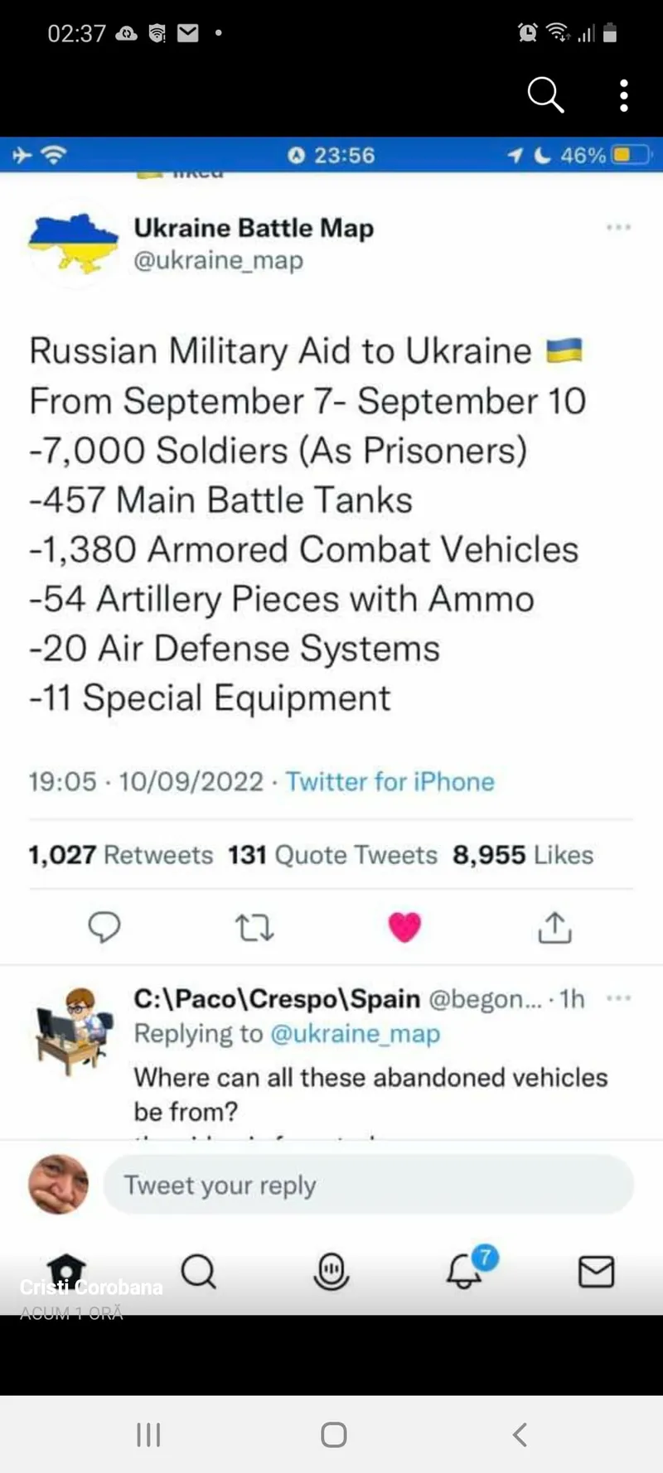Open Direct Messages envelope tab
The height and width of the screenshot is (1473, 663).
596,1270
